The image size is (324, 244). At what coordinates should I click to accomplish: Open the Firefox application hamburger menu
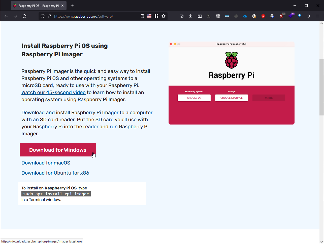click(318, 16)
